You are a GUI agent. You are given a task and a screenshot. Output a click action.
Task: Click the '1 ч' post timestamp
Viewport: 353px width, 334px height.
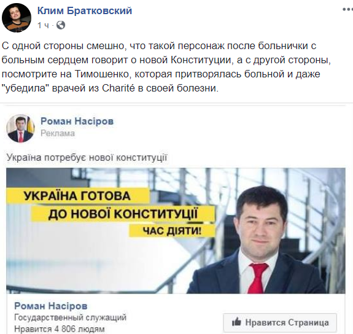[43, 25]
